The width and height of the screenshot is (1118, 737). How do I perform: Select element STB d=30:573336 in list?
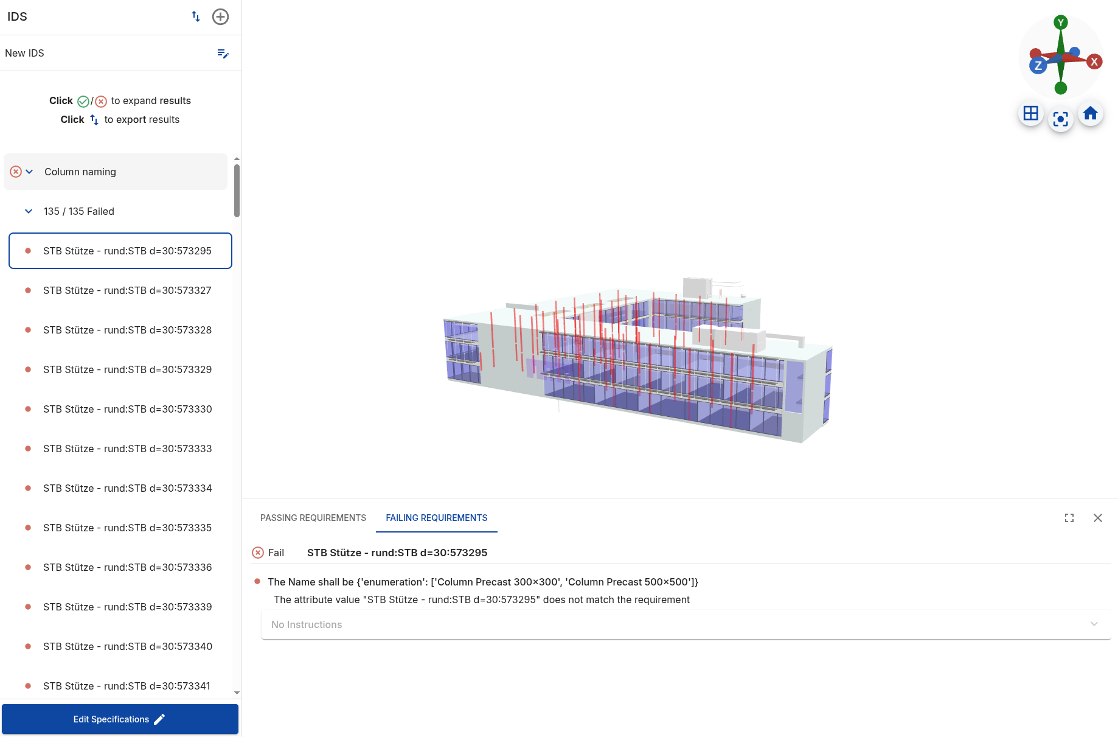click(127, 567)
